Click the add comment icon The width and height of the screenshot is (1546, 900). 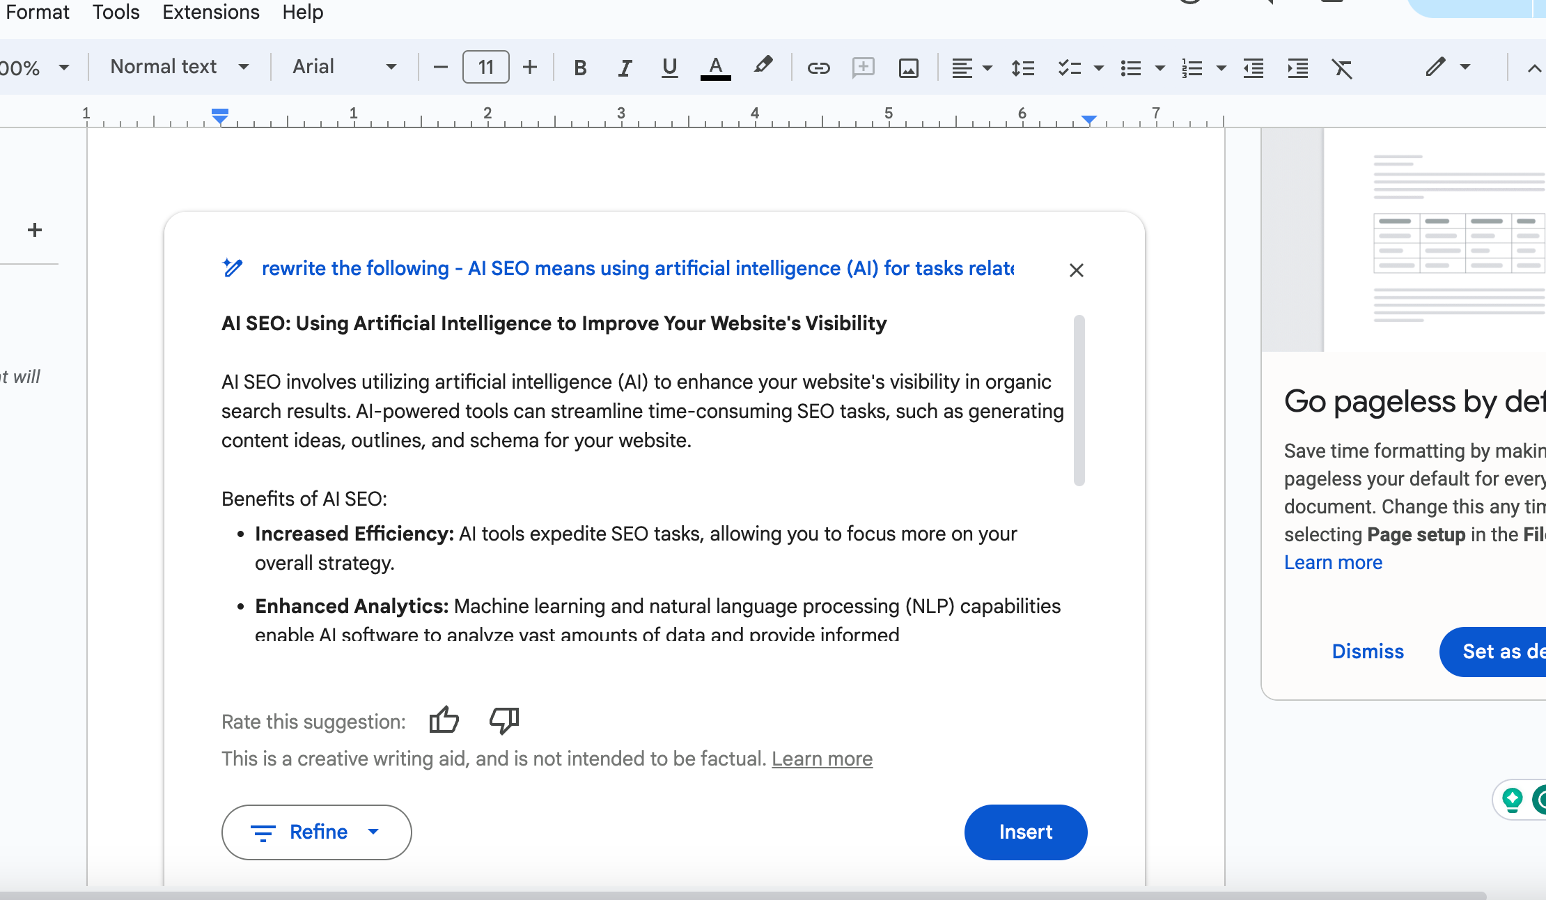(x=863, y=68)
